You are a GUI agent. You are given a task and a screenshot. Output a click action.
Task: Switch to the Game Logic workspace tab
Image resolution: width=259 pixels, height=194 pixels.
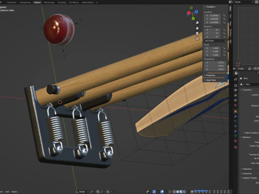pos(49,2)
